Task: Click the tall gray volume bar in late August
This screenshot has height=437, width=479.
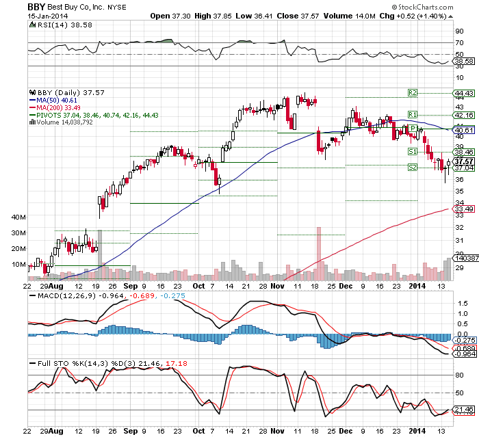Action: (x=100, y=255)
